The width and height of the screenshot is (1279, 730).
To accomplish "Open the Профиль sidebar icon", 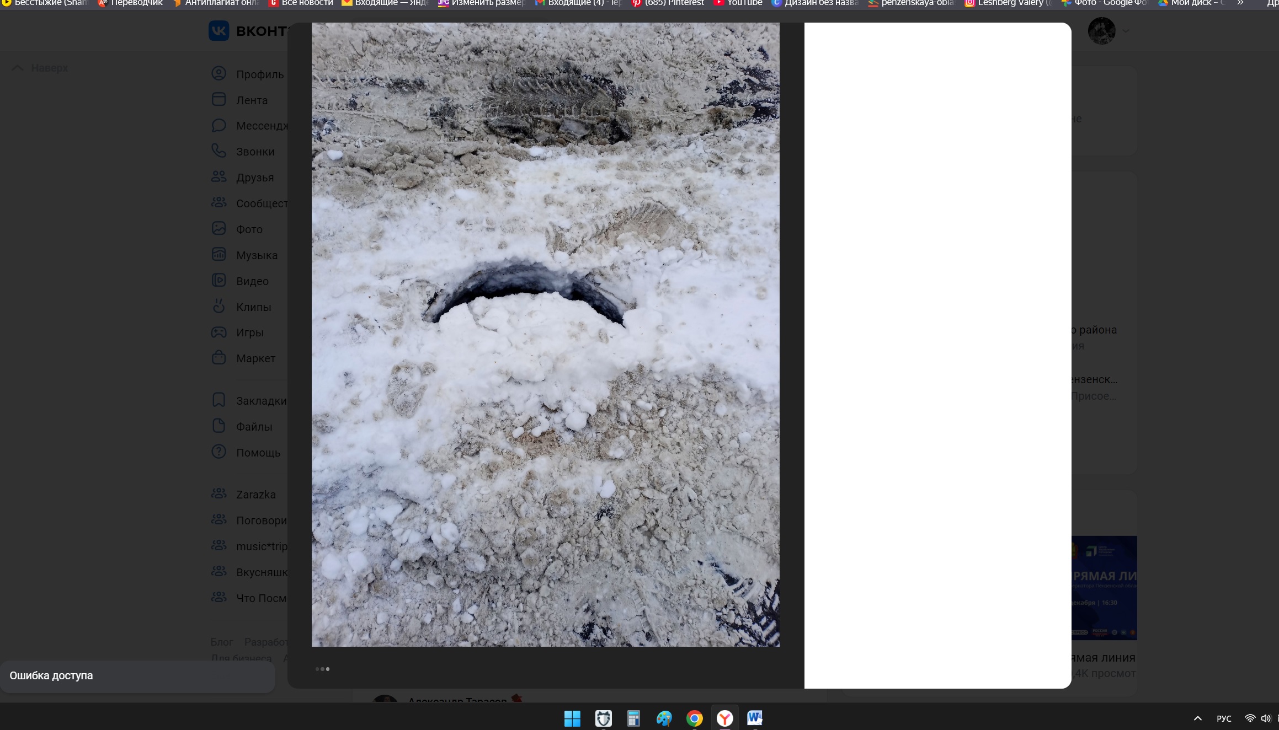I will 219,74.
